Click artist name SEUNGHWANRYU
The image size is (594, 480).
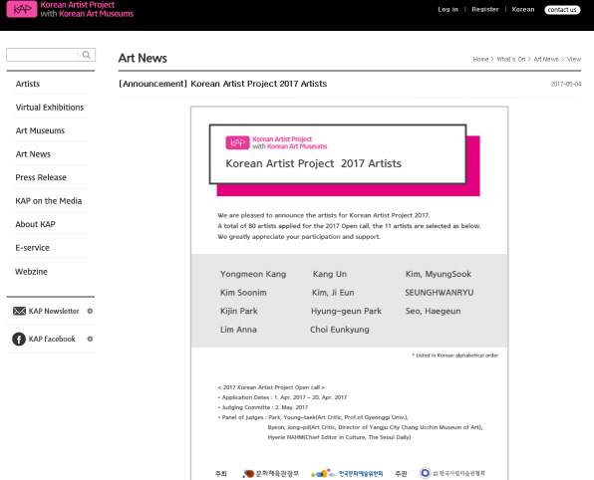[x=440, y=292]
